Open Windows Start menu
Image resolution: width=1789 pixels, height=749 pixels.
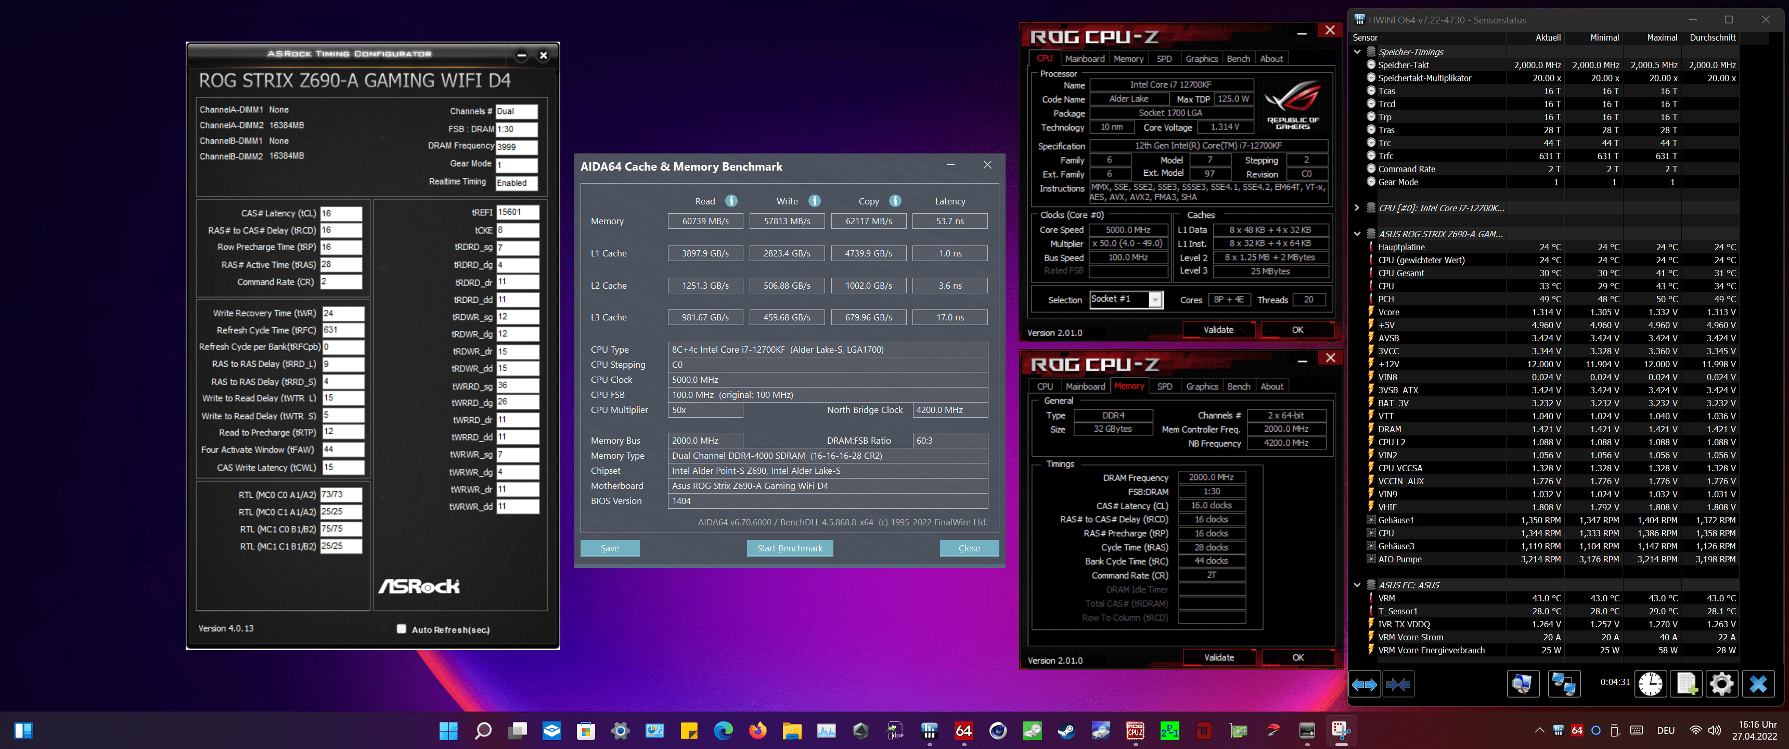click(x=448, y=730)
